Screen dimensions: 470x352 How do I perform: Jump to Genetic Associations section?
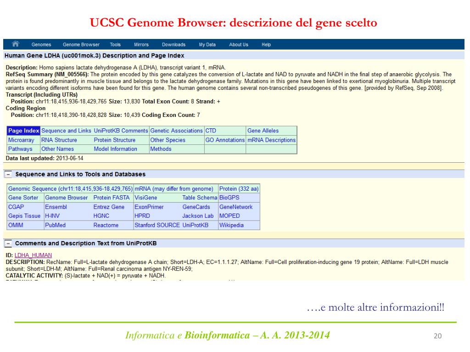point(177,131)
